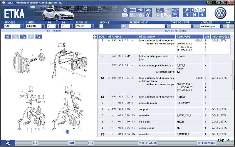
Task: Select the zoom-to-area magnifier tool
Action: [x=23, y=36]
